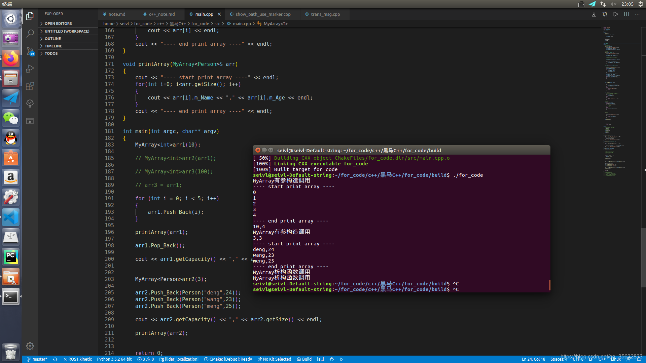Open the editor More Actions ellipsis
The image size is (646, 363).
637,14
